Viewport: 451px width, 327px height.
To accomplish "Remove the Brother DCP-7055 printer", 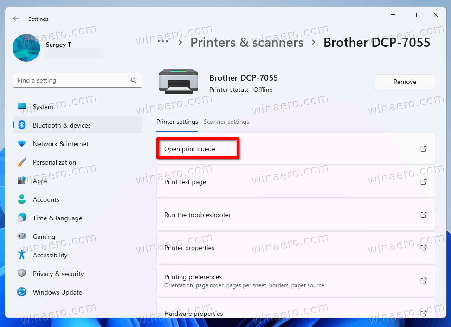I will click(x=405, y=82).
